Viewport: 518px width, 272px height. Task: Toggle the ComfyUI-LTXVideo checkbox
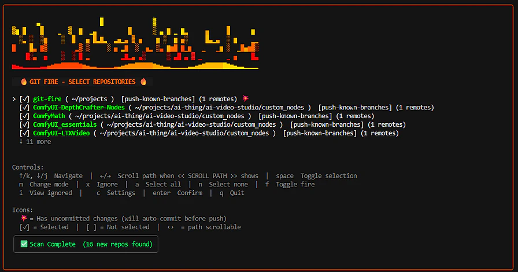[x=24, y=133]
